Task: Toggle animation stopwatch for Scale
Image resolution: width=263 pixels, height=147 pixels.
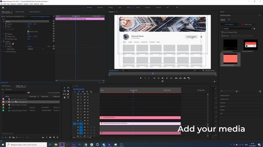Action: [x=6, y=27]
